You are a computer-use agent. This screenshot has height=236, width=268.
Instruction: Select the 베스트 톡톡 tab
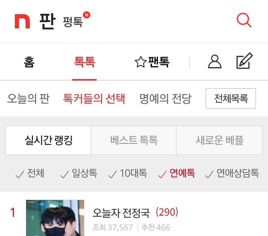pyautogui.click(x=134, y=140)
